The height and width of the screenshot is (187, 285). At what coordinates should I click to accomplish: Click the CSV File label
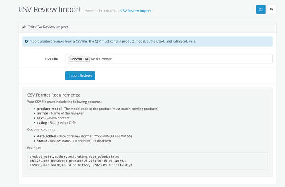point(52,59)
